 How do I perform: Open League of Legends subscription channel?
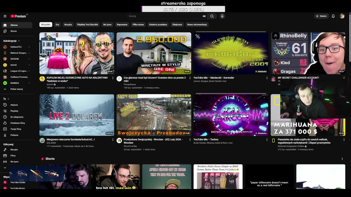click(17, 71)
